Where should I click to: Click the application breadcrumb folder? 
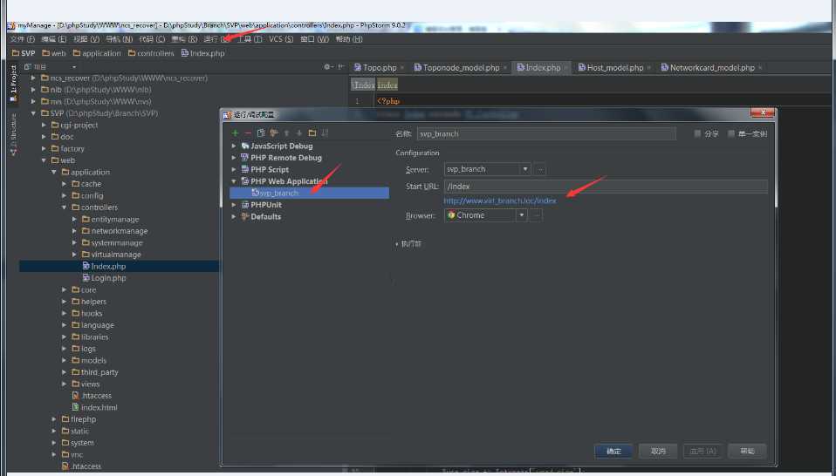(x=97, y=53)
